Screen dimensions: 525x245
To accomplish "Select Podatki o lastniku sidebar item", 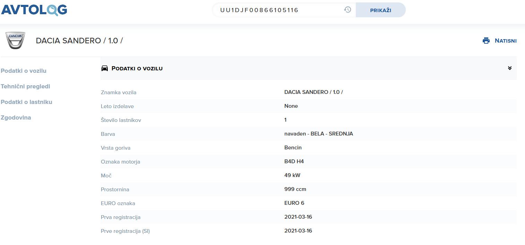I will pos(26,102).
